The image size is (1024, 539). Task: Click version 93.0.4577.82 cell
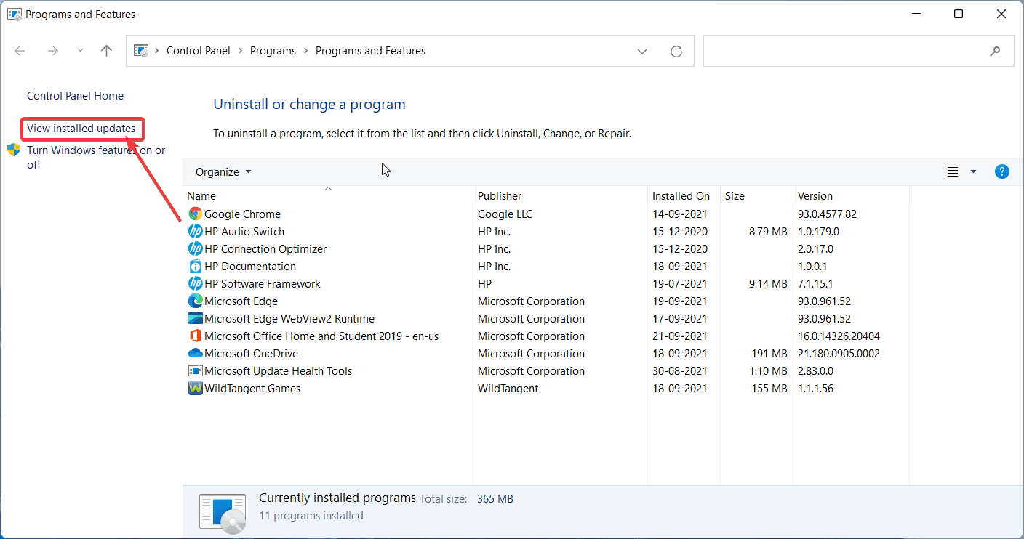pyautogui.click(x=827, y=214)
